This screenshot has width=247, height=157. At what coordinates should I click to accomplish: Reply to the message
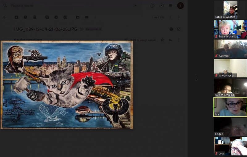tap(170, 40)
